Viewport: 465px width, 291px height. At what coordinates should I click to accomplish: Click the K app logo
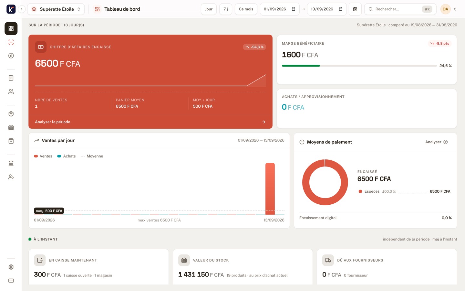click(11, 9)
